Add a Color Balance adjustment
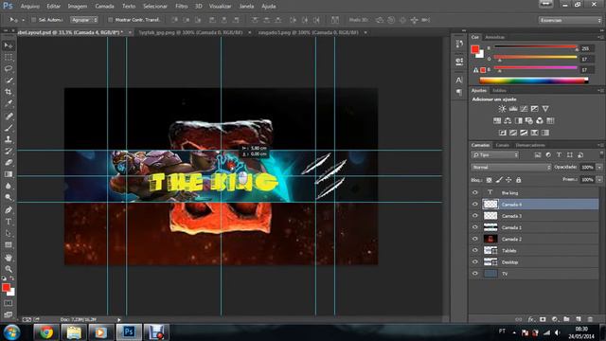This screenshot has width=606, height=341. coord(508,120)
